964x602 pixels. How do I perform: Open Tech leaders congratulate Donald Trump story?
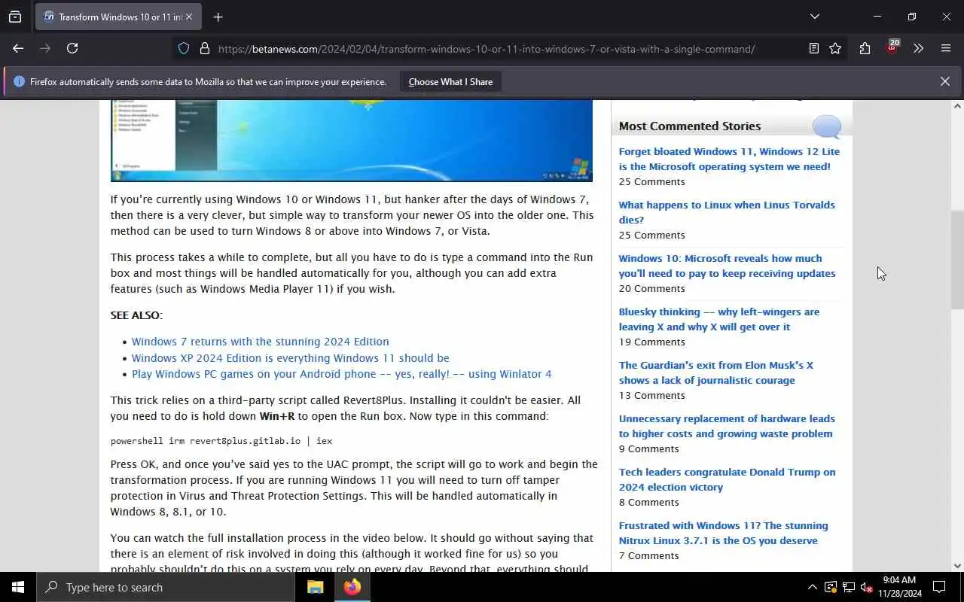click(x=727, y=479)
